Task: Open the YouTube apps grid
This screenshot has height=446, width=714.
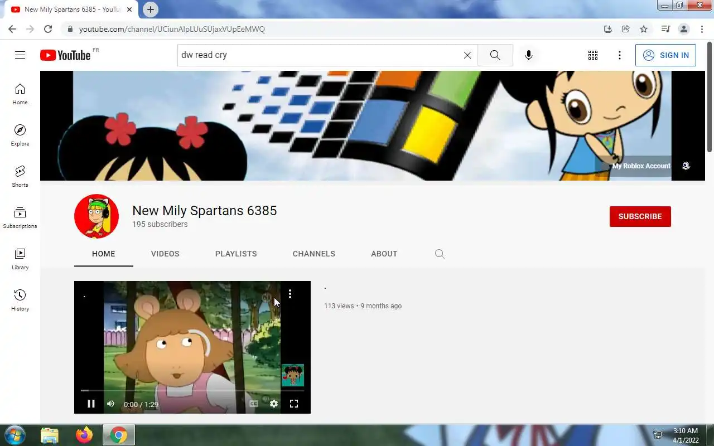Action: 593,55
